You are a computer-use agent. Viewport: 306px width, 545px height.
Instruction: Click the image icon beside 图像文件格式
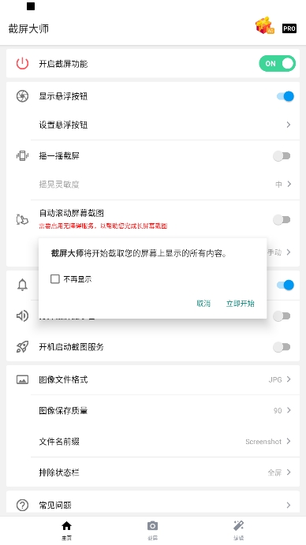(x=22, y=379)
